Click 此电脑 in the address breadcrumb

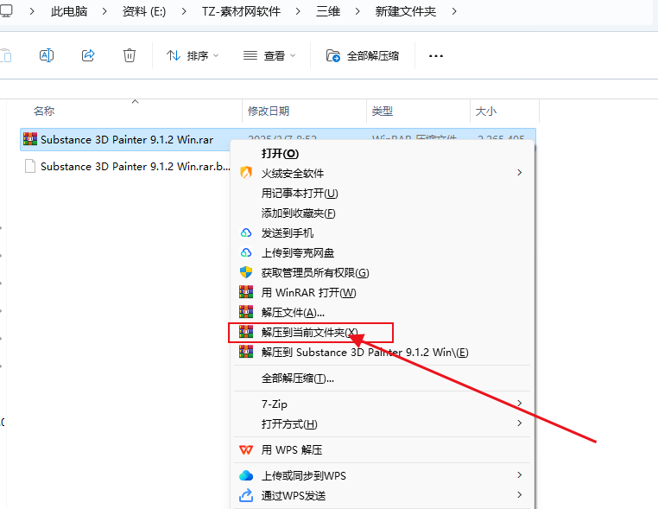[69, 11]
